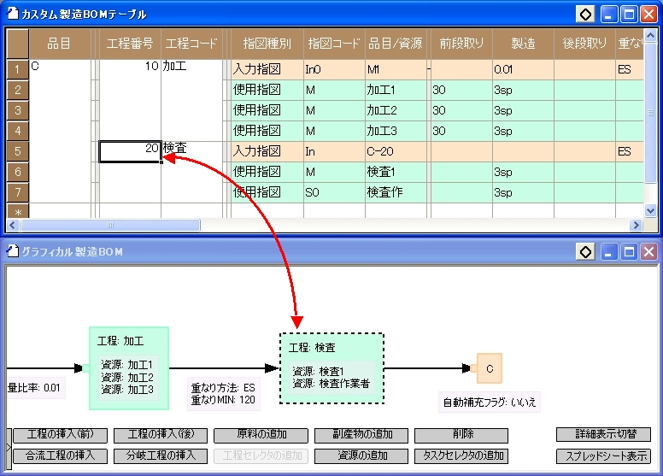Click the 検査1 resource cell
Viewport: 663px width, 476px height.
click(x=396, y=172)
